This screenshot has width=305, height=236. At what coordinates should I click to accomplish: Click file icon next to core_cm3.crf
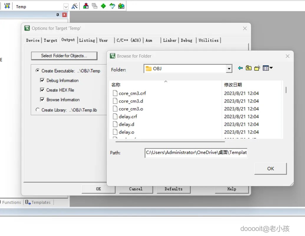[x=115, y=93]
